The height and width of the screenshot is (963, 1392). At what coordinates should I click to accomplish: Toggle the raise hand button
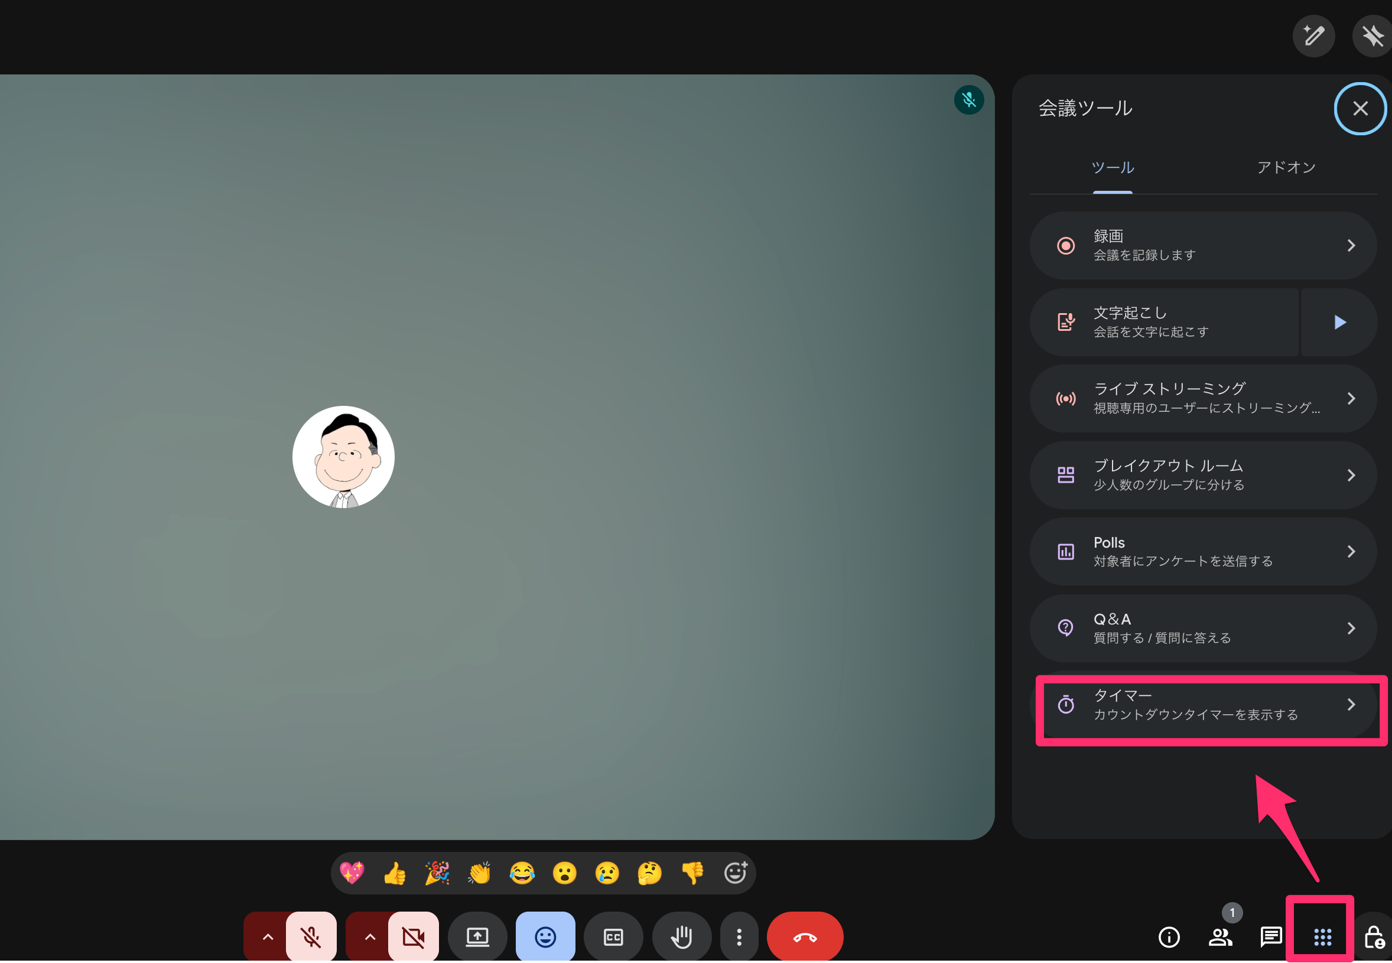coord(682,937)
